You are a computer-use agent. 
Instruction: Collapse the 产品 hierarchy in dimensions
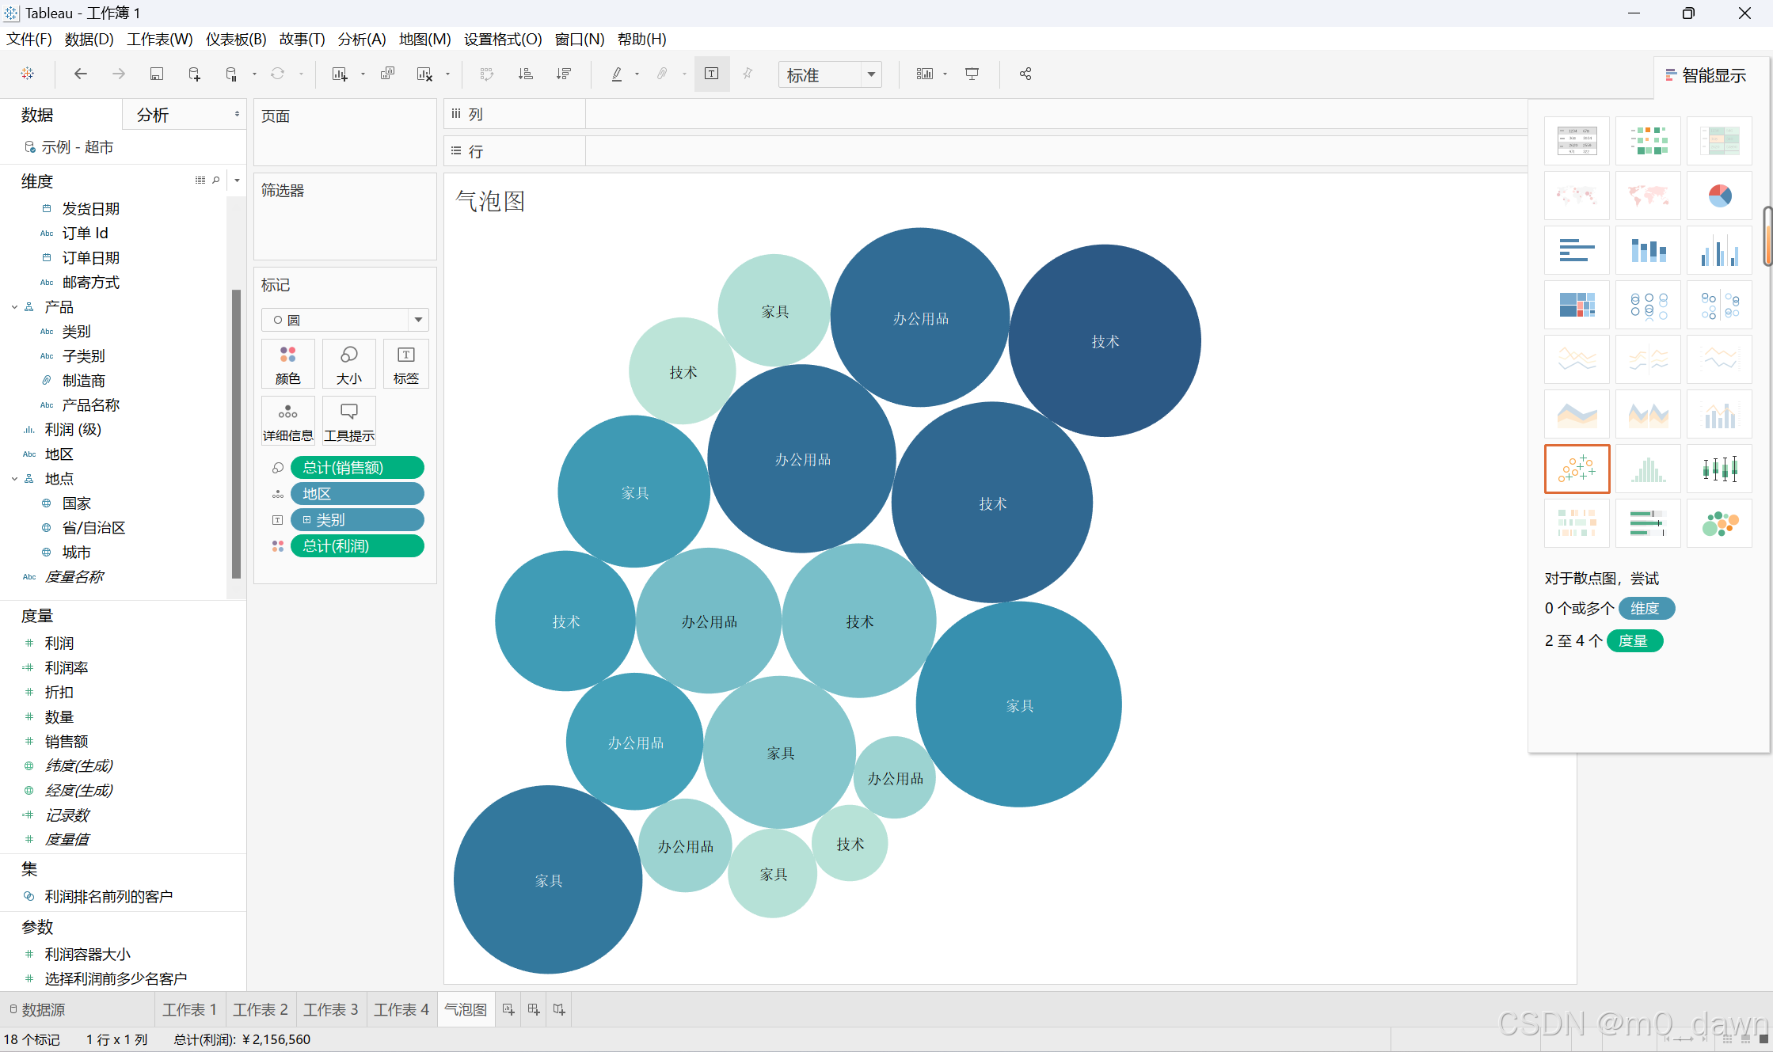(x=14, y=307)
